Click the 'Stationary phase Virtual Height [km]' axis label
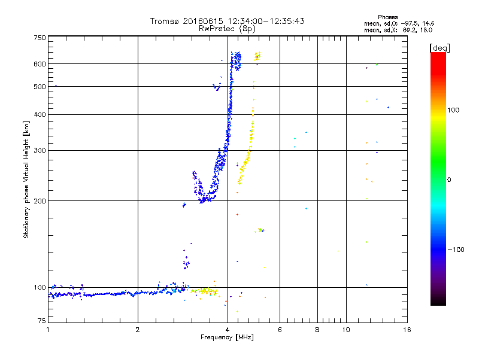The width and height of the screenshot is (479, 359). click(26, 180)
